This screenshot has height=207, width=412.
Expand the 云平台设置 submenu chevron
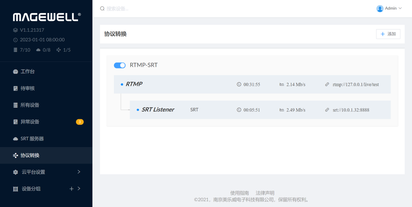pyautogui.click(x=79, y=172)
